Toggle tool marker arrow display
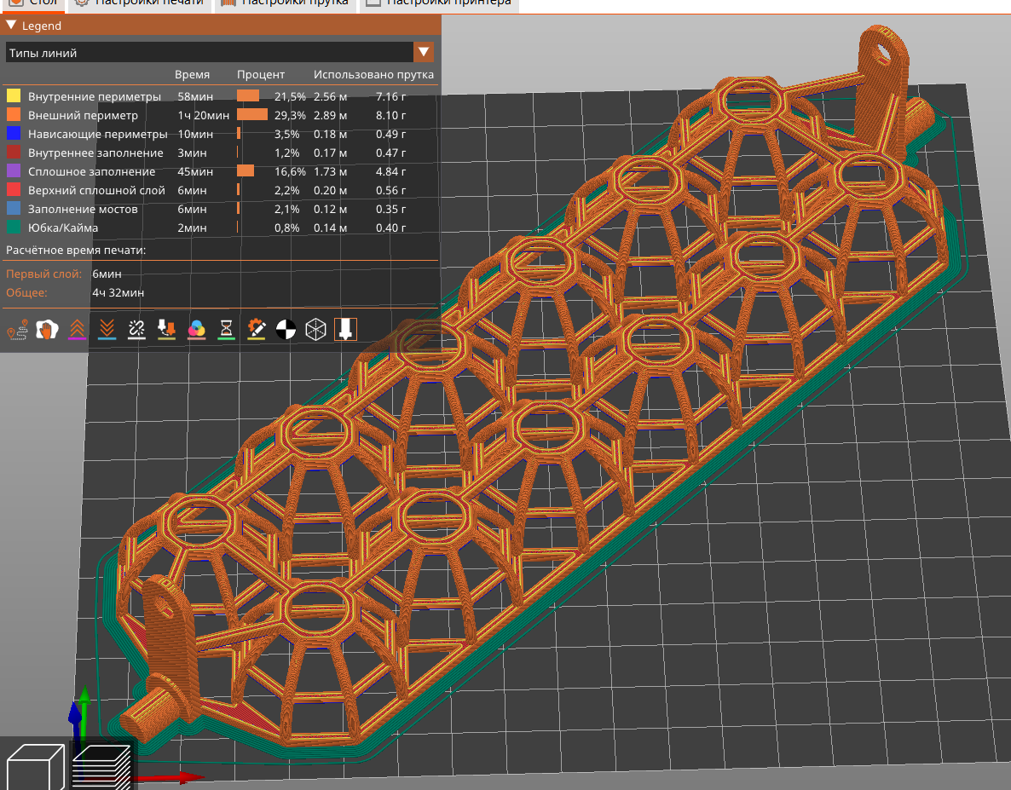Image resolution: width=1011 pixels, height=790 pixels. 345,328
